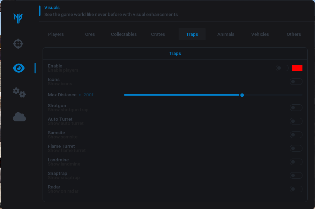Enable the Snaptrap toggle
The width and height of the screenshot is (315, 209).
coord(296,176)
